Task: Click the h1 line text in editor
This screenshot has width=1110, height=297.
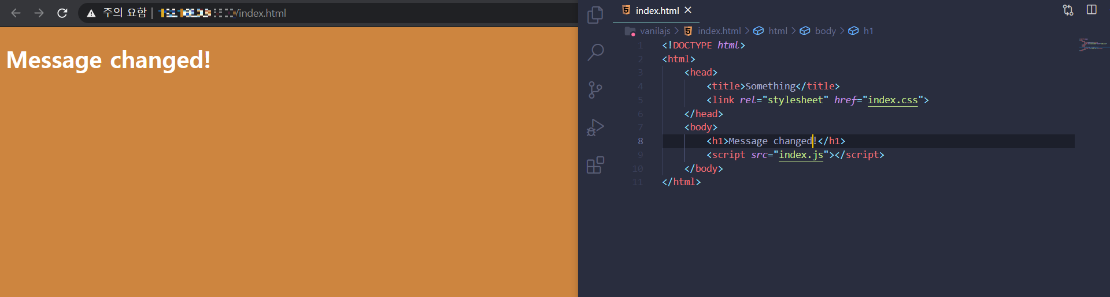Action: 773,141
